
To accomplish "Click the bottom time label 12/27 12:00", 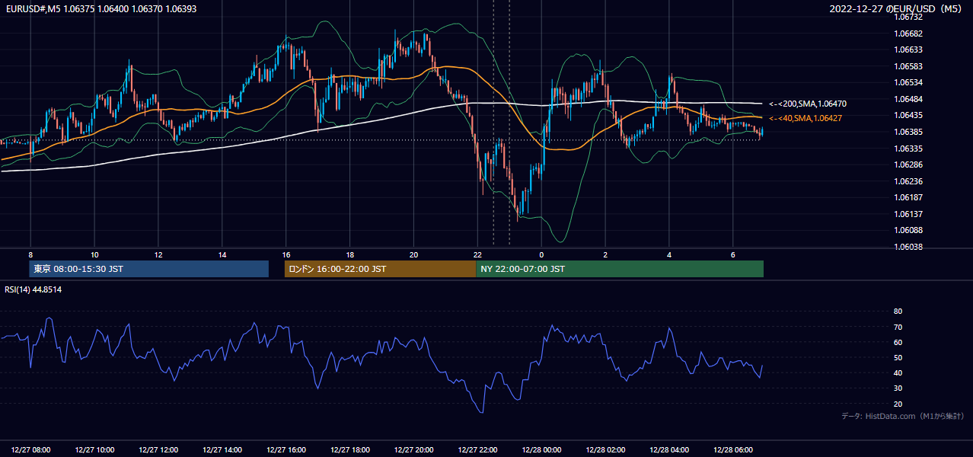I will (158, 450).
